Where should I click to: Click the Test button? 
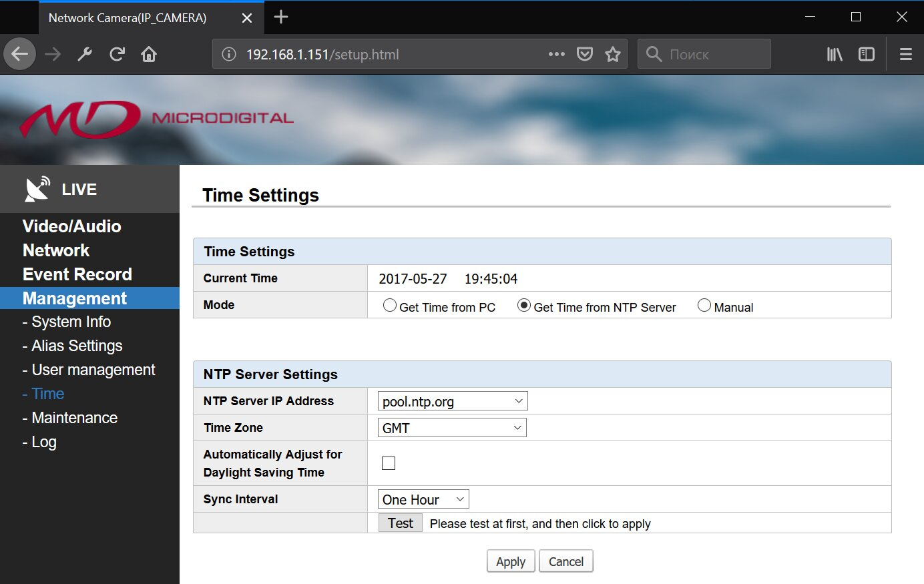coord(401,523)
